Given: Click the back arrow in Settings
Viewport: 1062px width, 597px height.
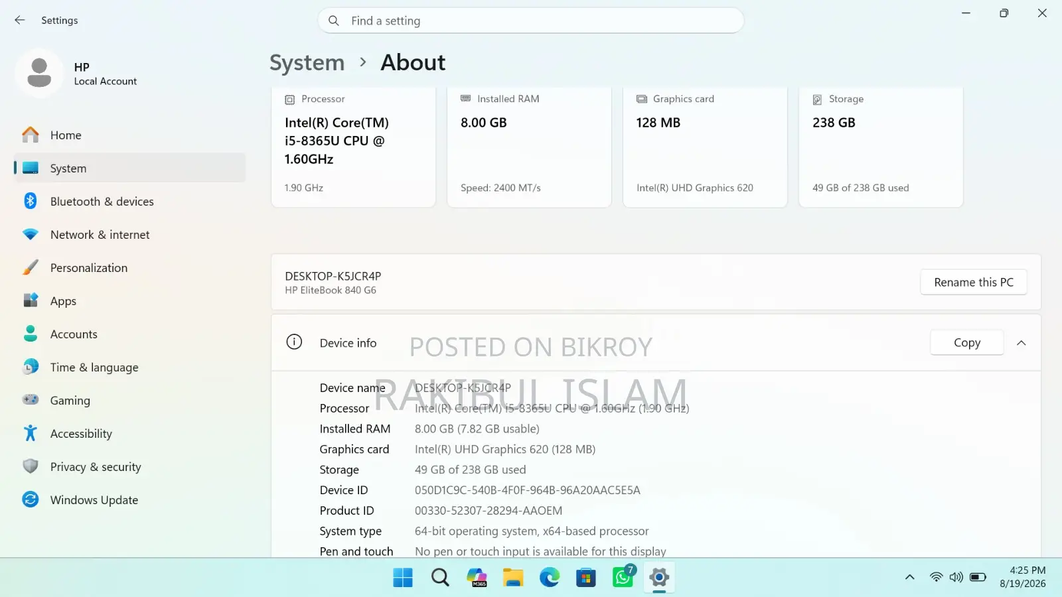Looking at the screenshot, I should (x=20, y=21).
